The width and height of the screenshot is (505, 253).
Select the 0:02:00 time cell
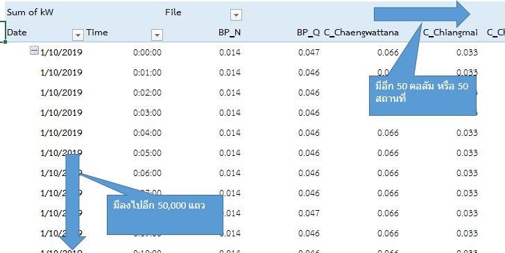147,93
